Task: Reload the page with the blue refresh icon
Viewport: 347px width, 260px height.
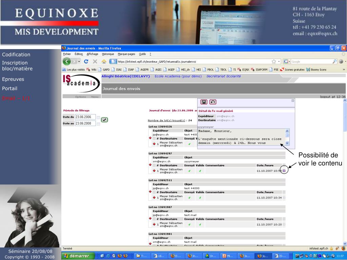Action: [86, 62]
